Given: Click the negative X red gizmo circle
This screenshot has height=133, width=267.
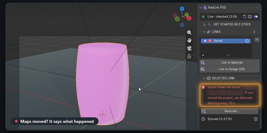Looking at the screenshot, I should point(175,15).
